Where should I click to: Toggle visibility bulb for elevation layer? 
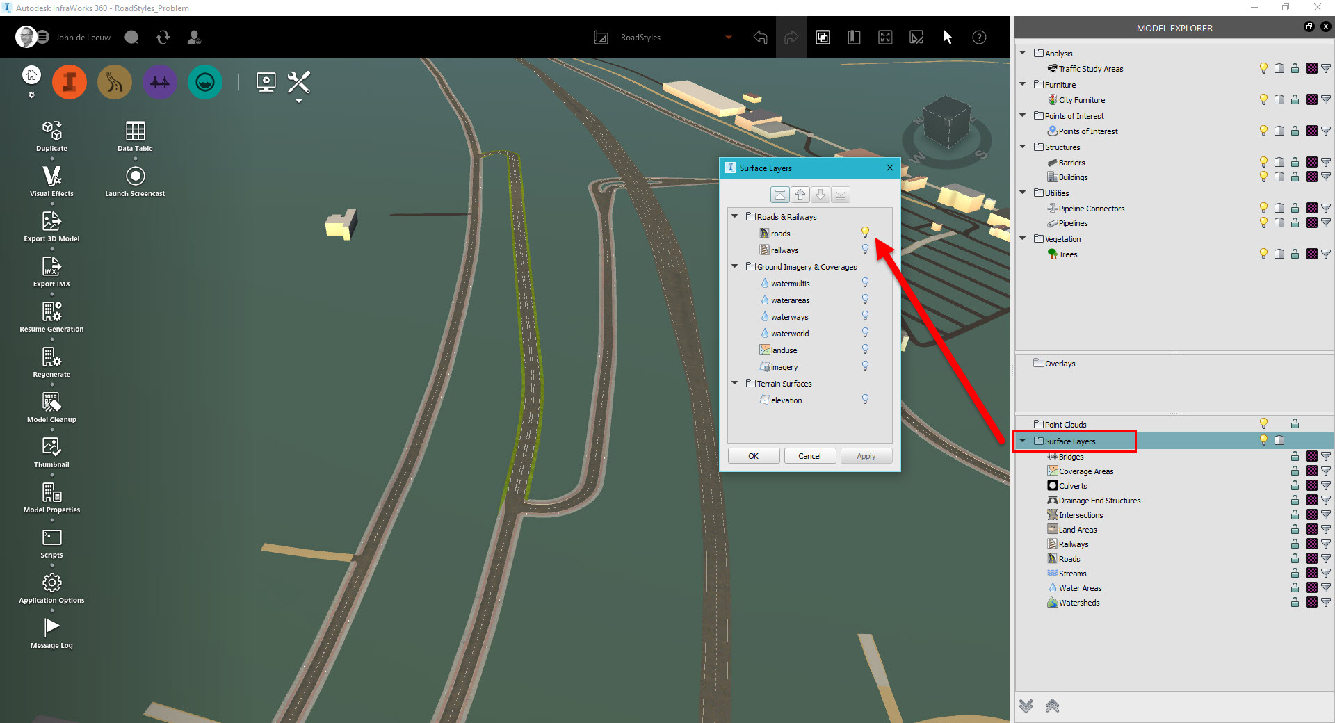pos(865,399)
